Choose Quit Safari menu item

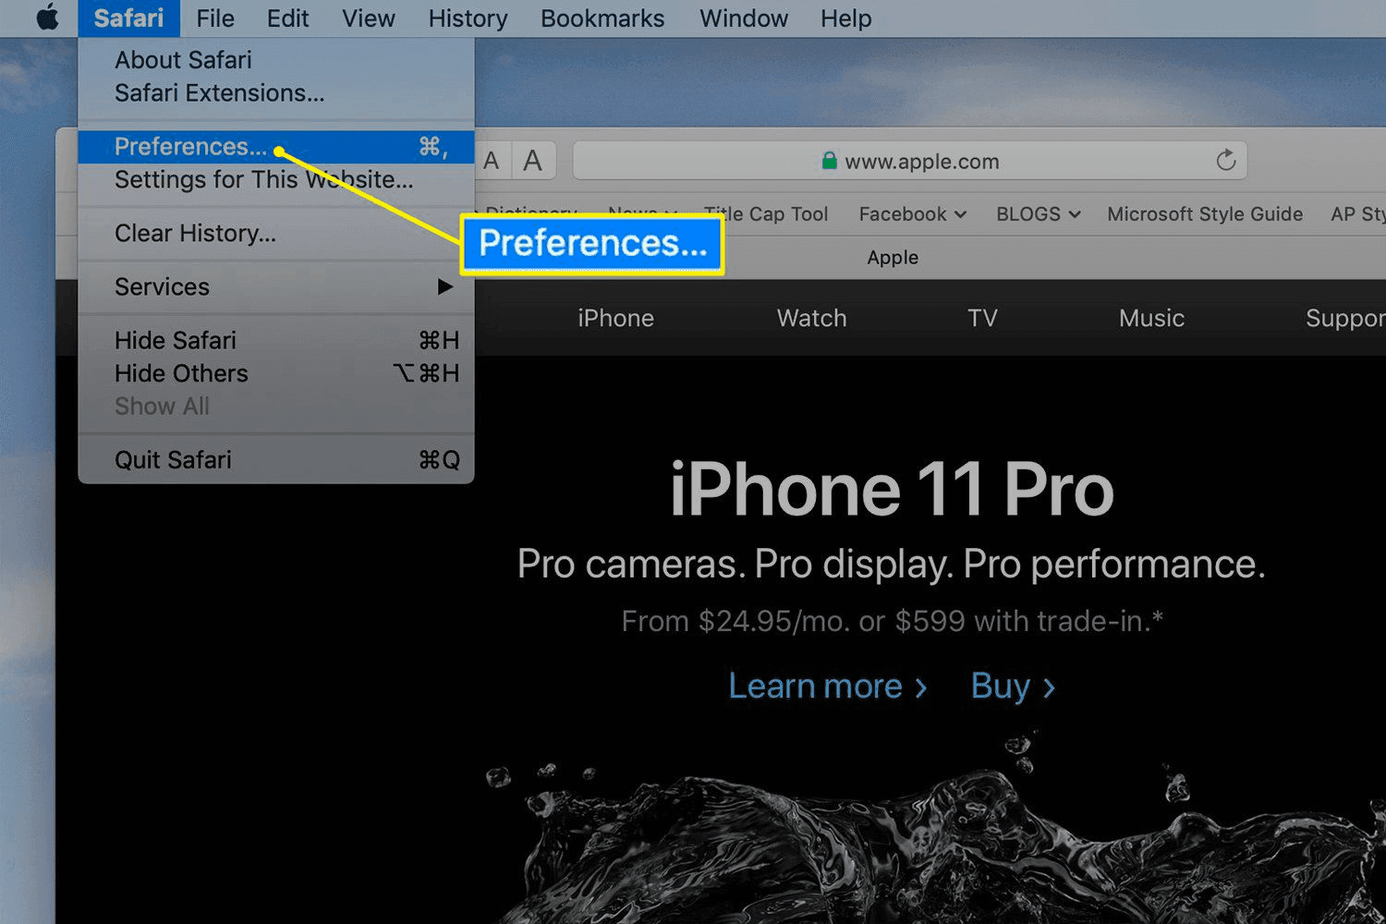pyautogui.click(x=276, y=459)
